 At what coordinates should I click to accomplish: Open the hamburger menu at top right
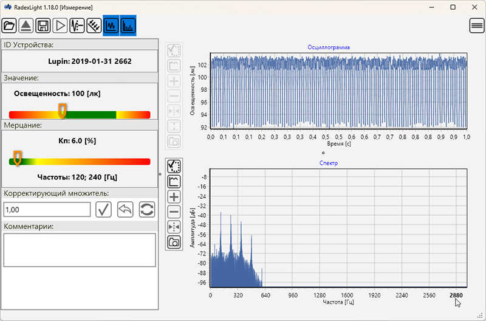[477, 26]
